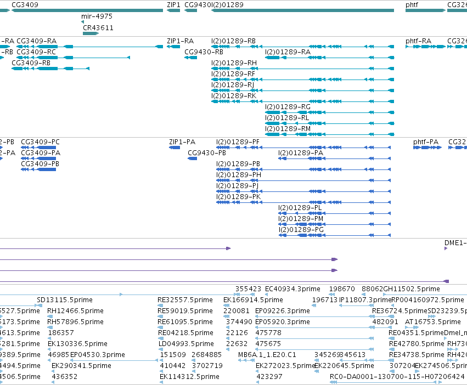Select the ZIP1-RA transcript label
The image size is (467, 385).
180,41
